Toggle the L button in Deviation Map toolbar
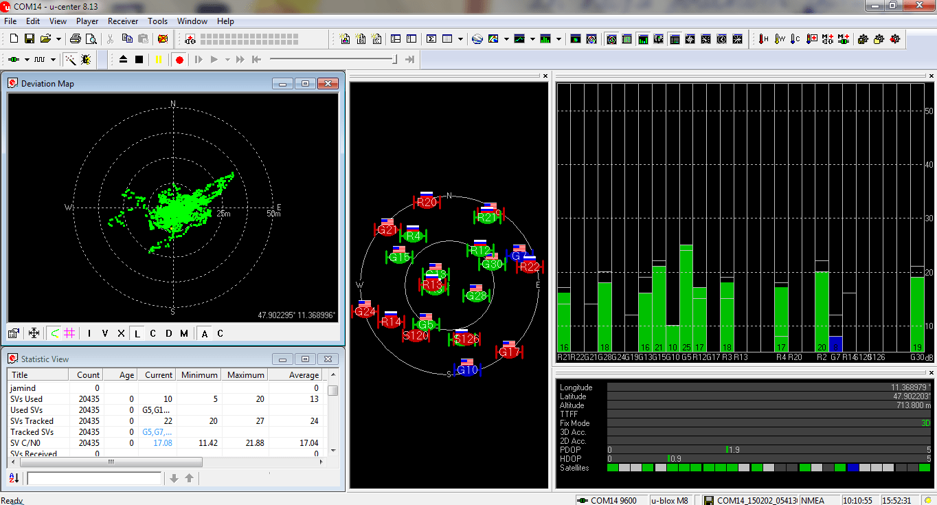Viewport: 937px width, 505px height. pyautogui.click(x=137, y=333)
